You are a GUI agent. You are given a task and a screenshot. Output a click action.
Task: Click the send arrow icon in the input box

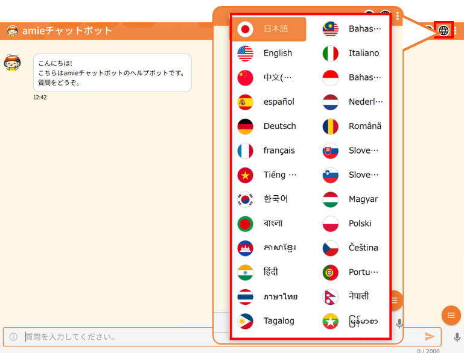(x=430, y=336)
